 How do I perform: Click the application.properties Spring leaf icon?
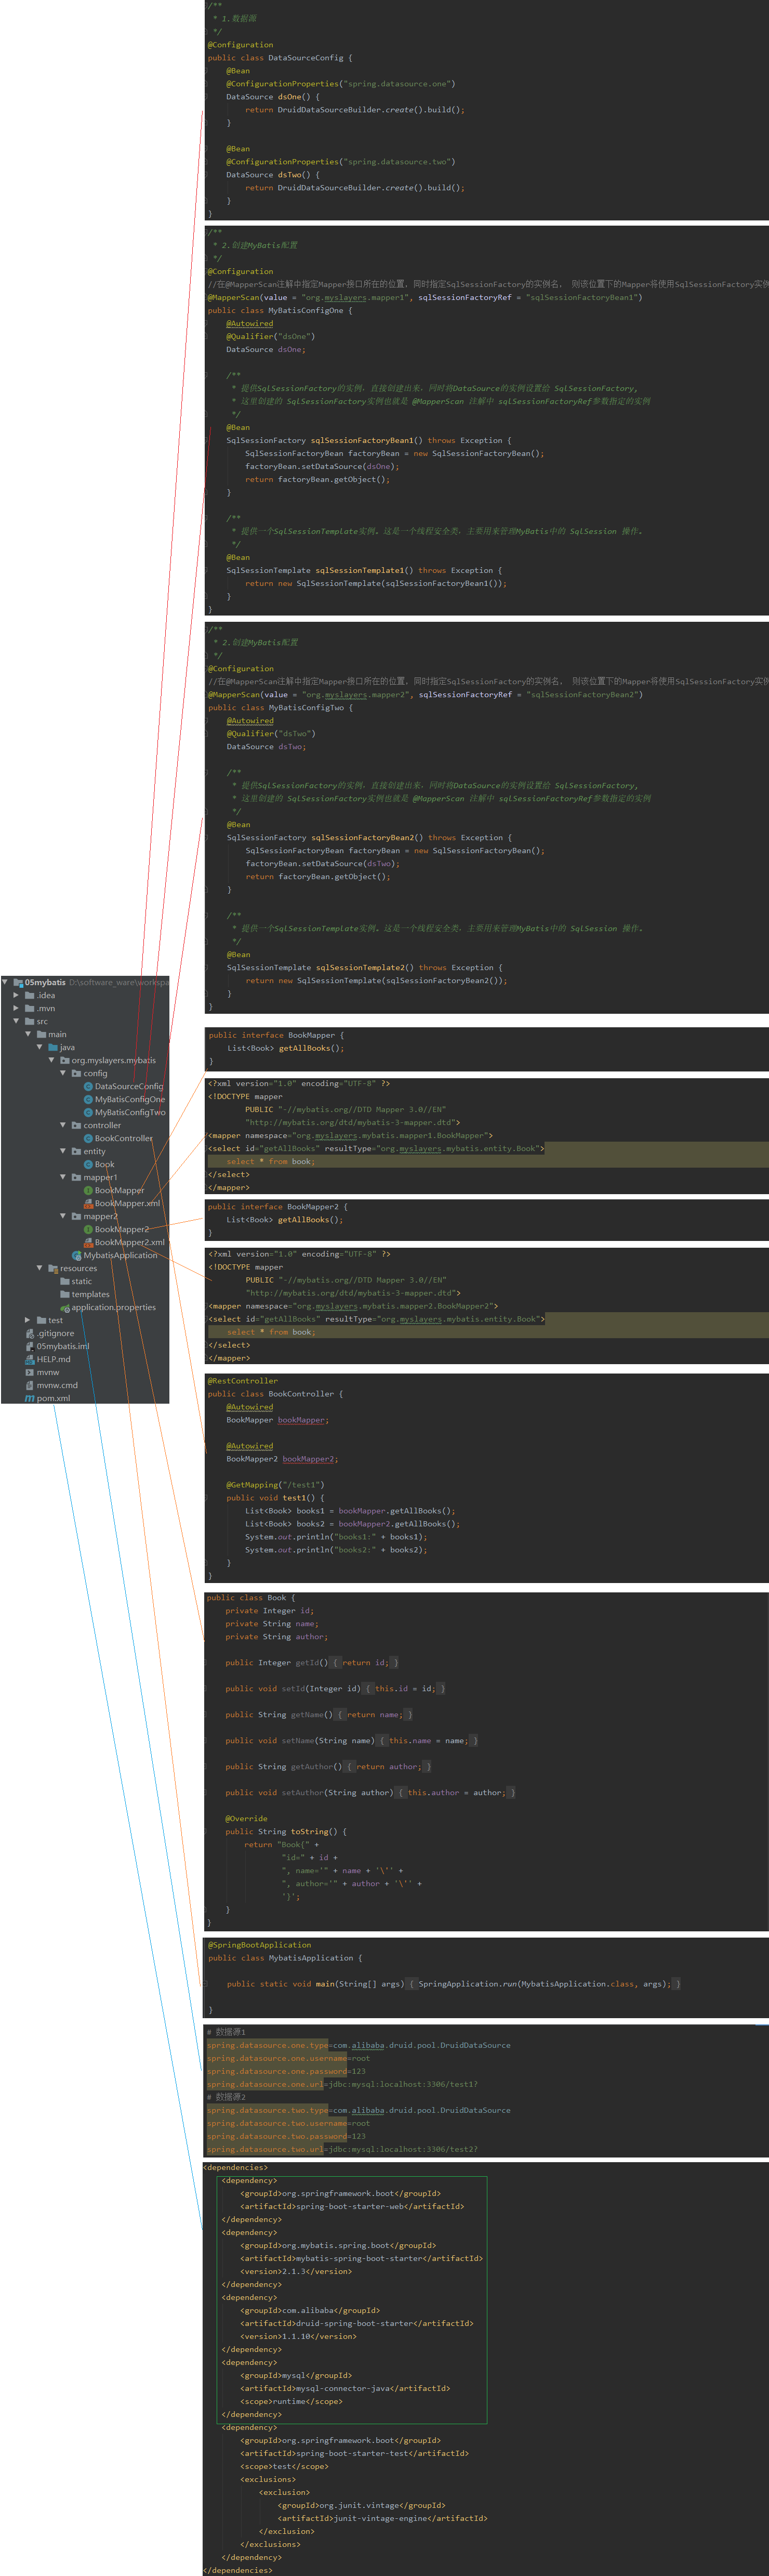click(65, 1307)
